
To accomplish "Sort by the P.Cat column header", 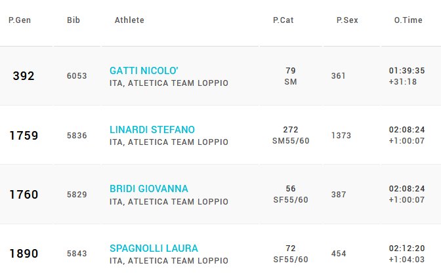I will click(283, 20).
